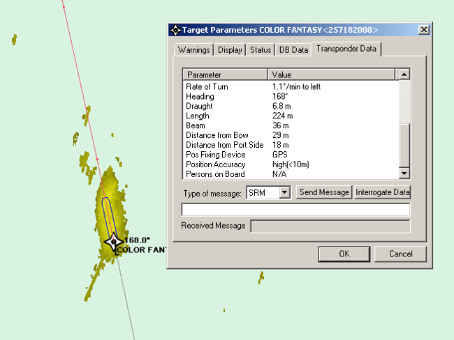Click the COLOR FAN vessel name label on chart

click(x=140, y=250)
